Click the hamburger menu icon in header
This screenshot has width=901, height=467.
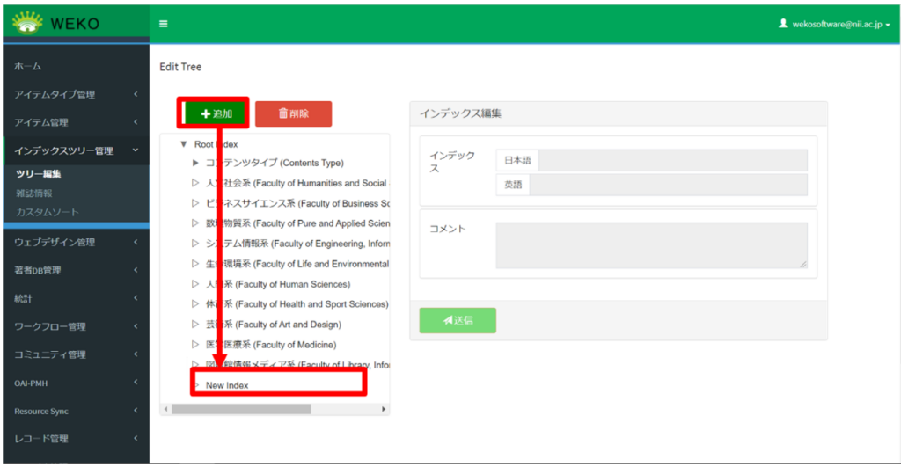click(x=163, y=24)
